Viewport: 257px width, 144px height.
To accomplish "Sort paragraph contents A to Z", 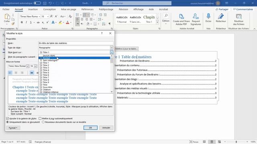I will pyautogui.click(x=104, y=24).
